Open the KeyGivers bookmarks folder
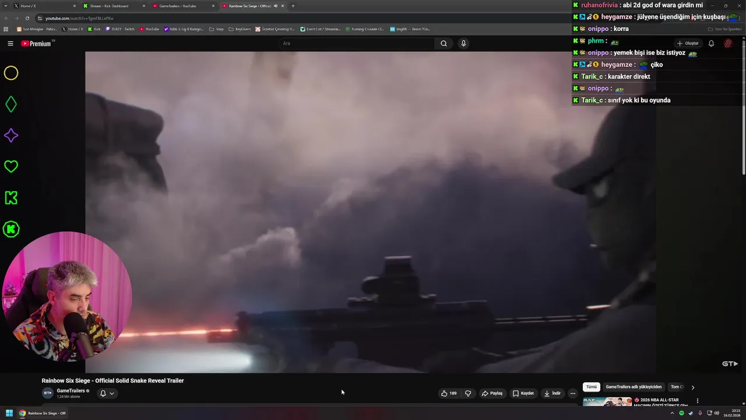Viewport: 746px width, 420px height. tap(240, 29)
